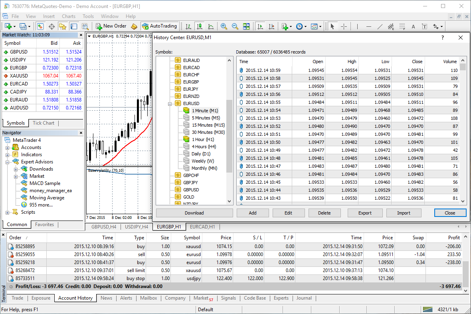Zoom out on the chart
This screenshot has height=314, width=471.
point(235,26)
